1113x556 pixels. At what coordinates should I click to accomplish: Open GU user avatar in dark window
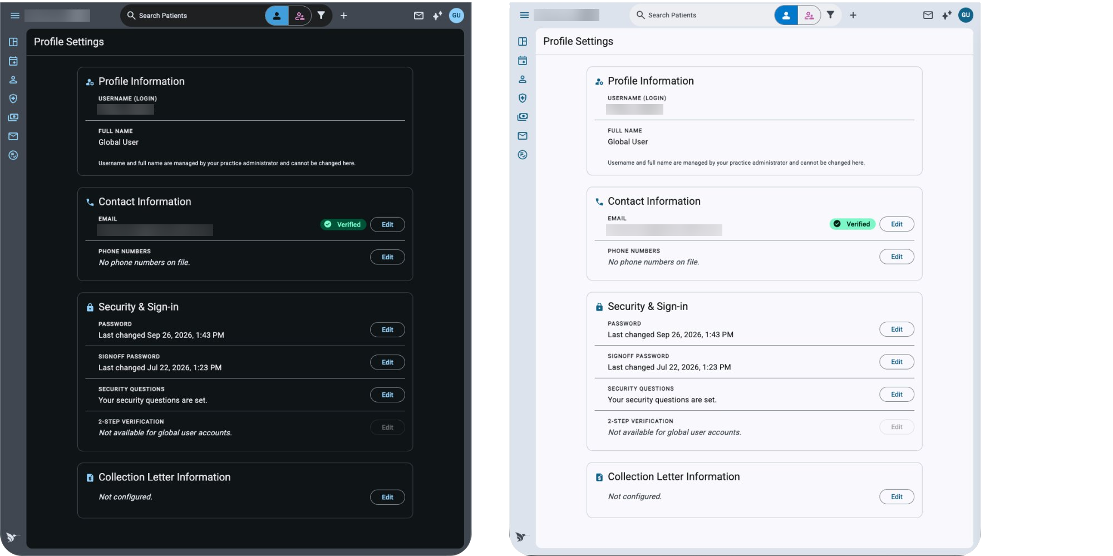[x=456, y=16]
